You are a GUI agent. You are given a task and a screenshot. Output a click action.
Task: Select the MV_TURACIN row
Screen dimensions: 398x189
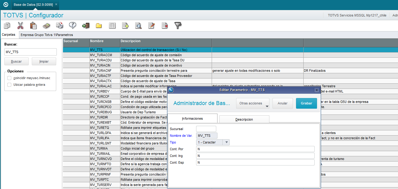tap(230, 65)
